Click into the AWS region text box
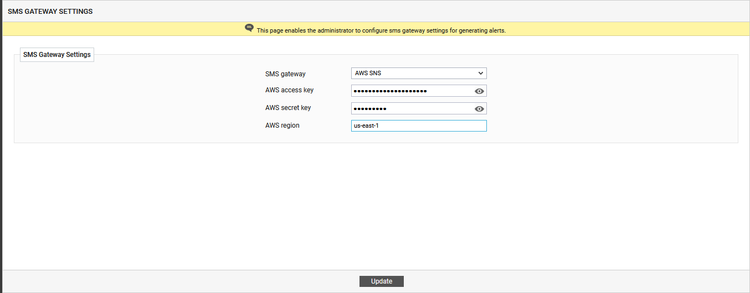This screenshot has height=293, width=750. [x=418, y=126]
